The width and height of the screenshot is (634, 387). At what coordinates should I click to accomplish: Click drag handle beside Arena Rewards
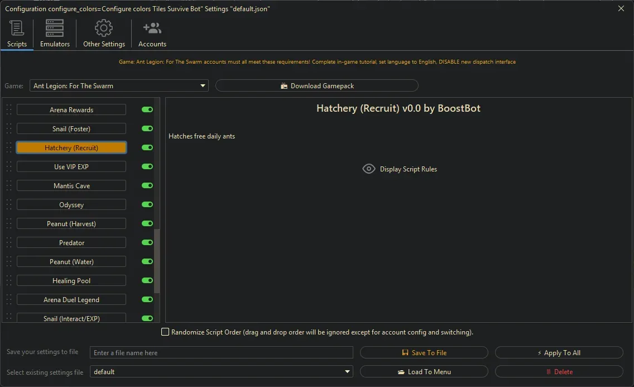(x=9, y=109)
